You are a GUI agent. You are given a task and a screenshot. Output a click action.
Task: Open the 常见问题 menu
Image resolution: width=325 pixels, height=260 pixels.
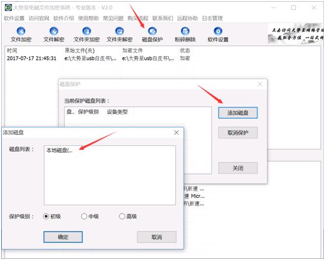[113, 19]
